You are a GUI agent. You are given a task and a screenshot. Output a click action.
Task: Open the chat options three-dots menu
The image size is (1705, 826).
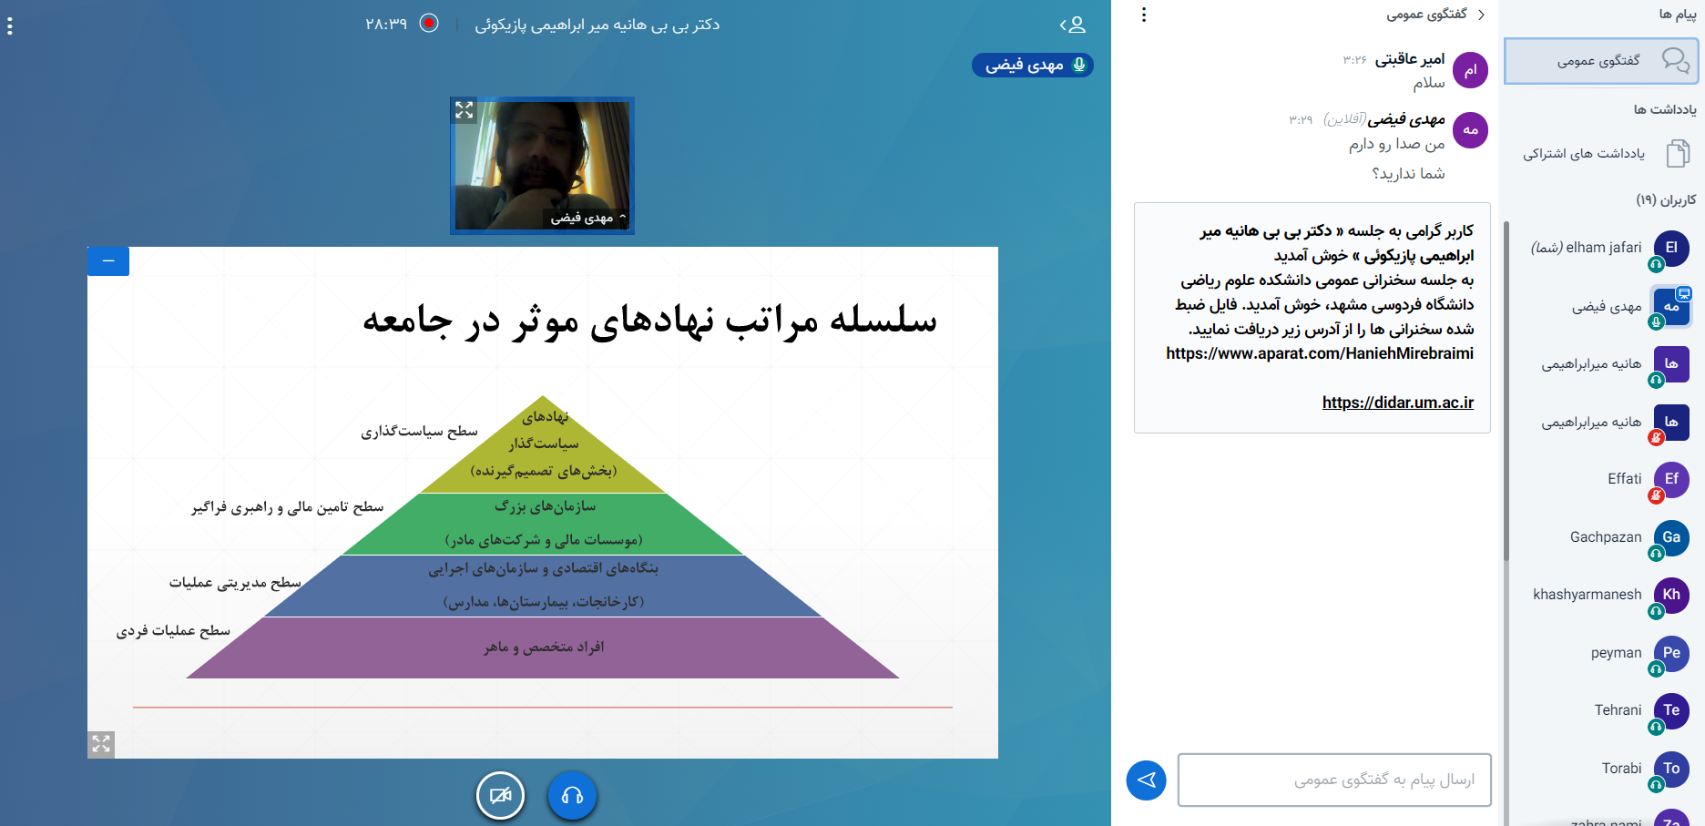click(x=1144, y=15)
